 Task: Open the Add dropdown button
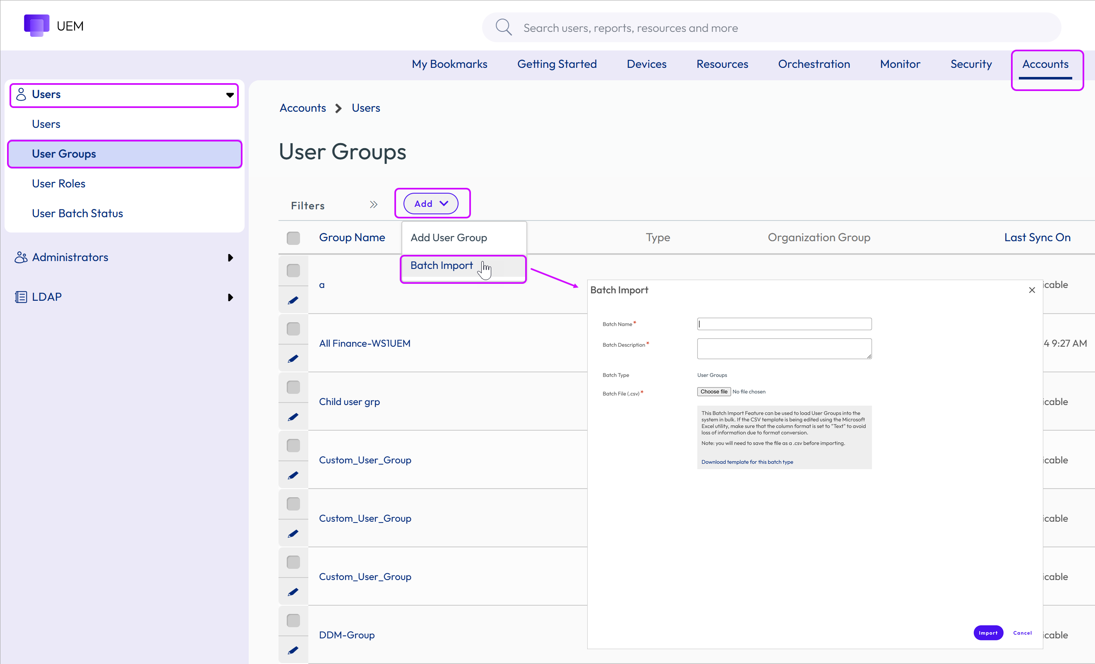431,204
